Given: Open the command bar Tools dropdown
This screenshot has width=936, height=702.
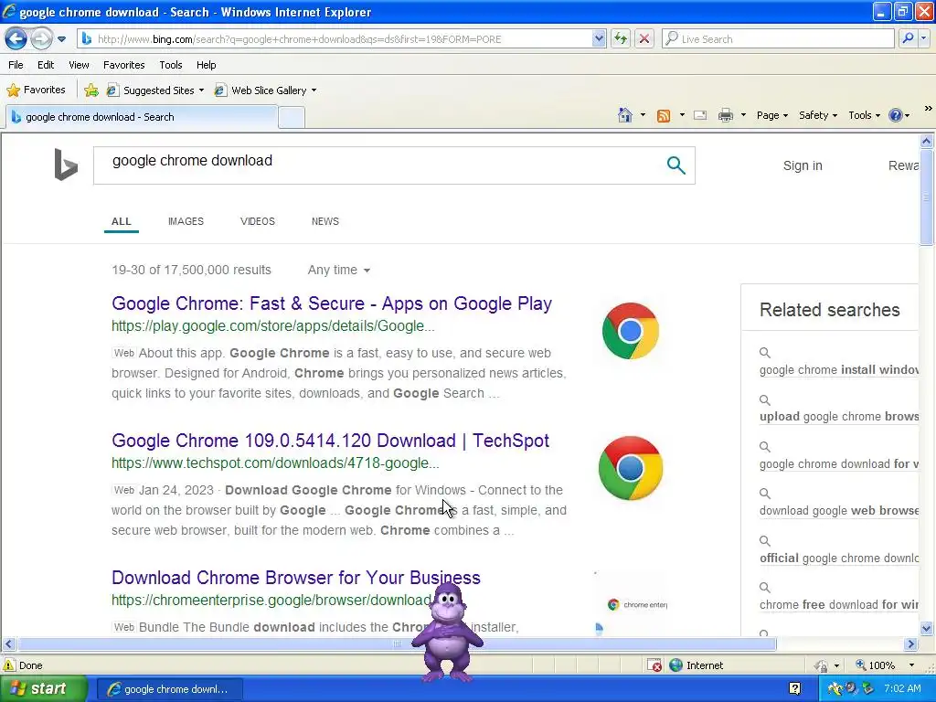Looking at the screenshot, I should coord(864,115).
